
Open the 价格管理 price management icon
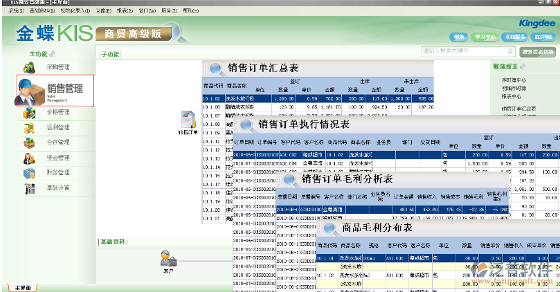[x=30, y=112]
